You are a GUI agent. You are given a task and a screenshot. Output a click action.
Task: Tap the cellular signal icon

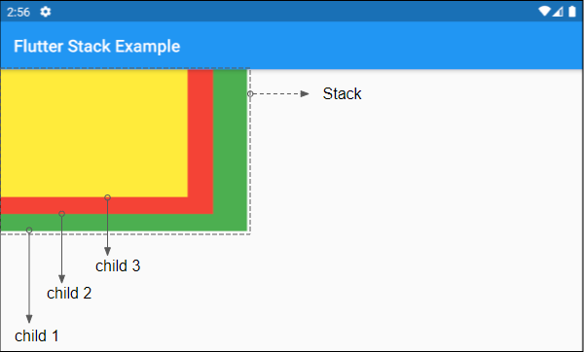pos(558,12)
